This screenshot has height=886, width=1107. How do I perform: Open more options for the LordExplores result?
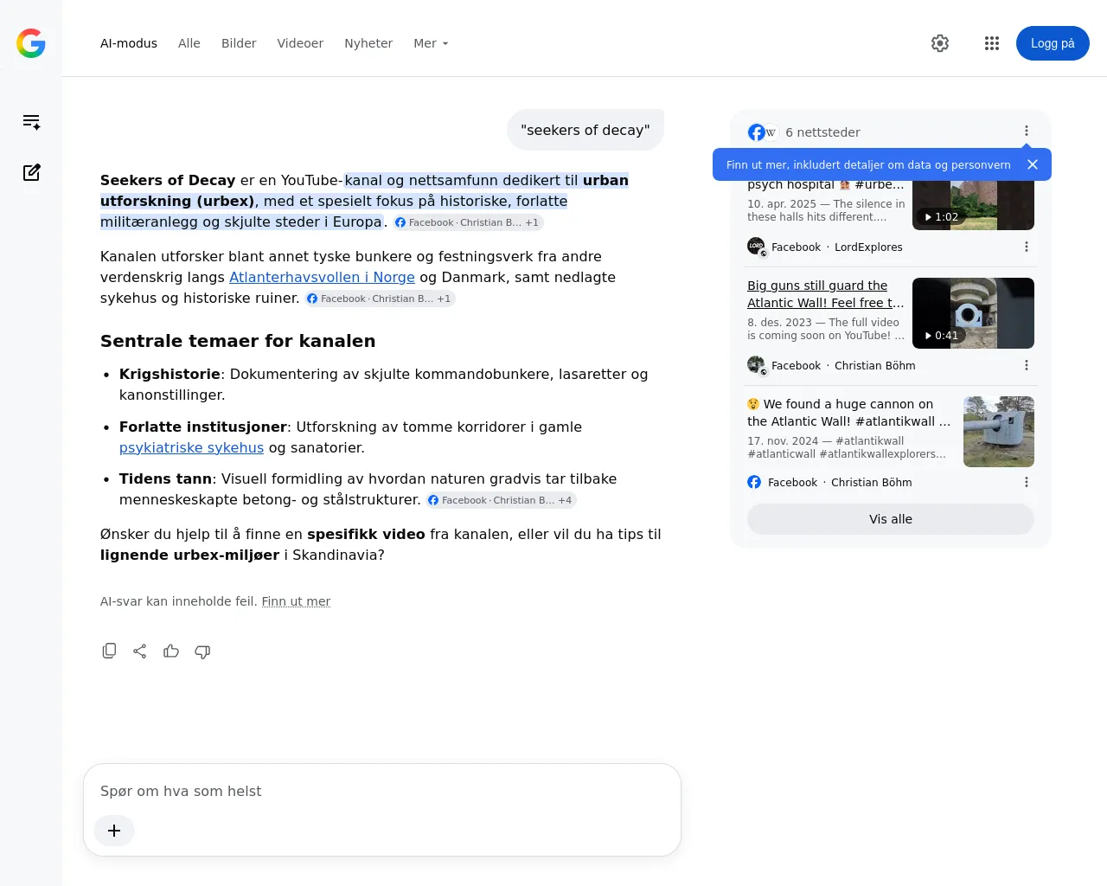coord(1027,247)
